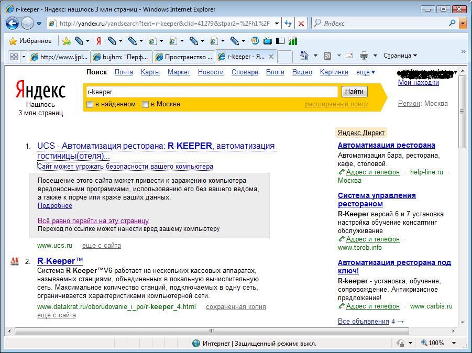This screenshot has height=353, width=472.
Task: Open the dropdown arrow beside Home icon
Action: (x=315, y=56)
